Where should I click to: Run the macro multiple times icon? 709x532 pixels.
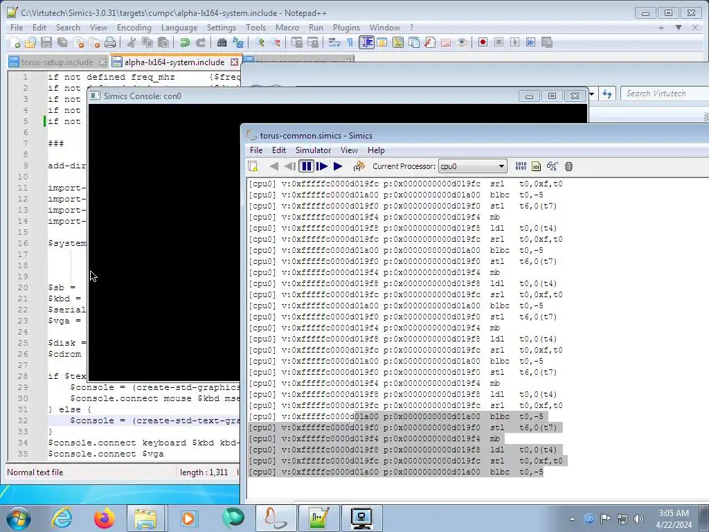tap(530, 42)
